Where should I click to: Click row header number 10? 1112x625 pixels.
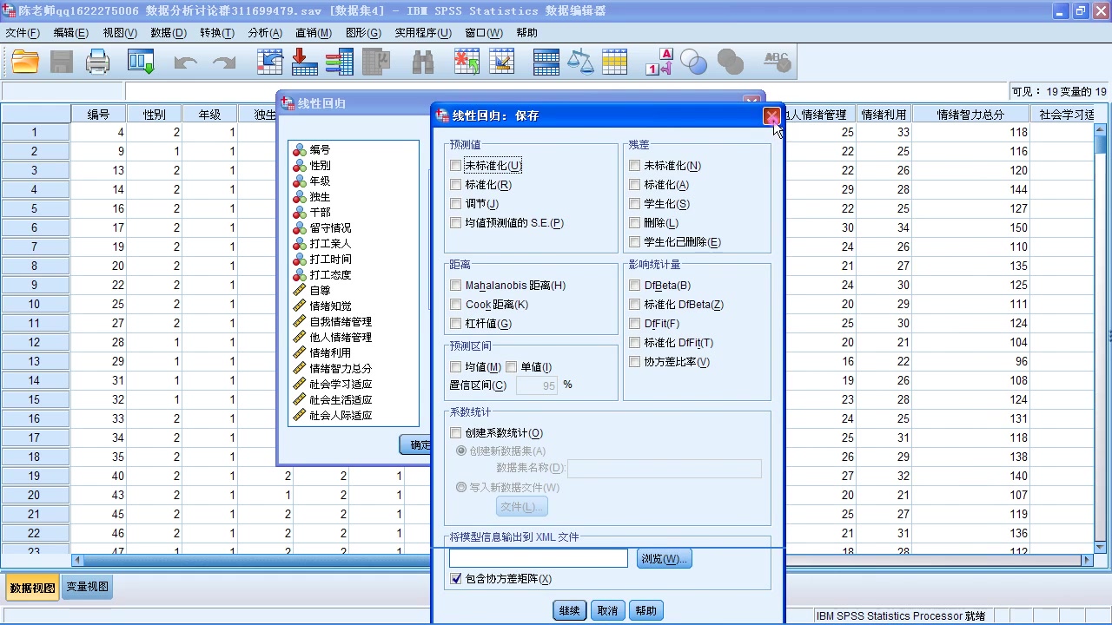35,305
